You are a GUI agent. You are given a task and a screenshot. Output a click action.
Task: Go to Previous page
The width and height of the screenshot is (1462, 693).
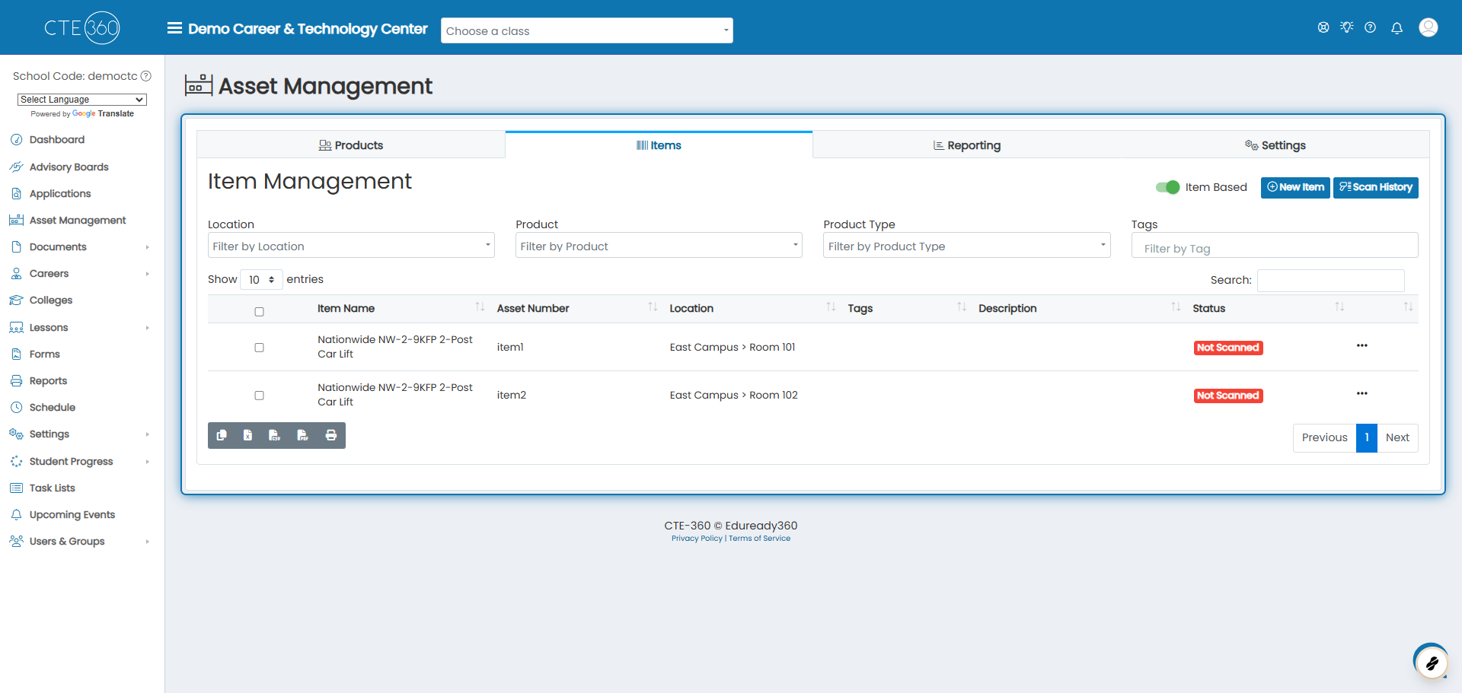point(1324,437)
